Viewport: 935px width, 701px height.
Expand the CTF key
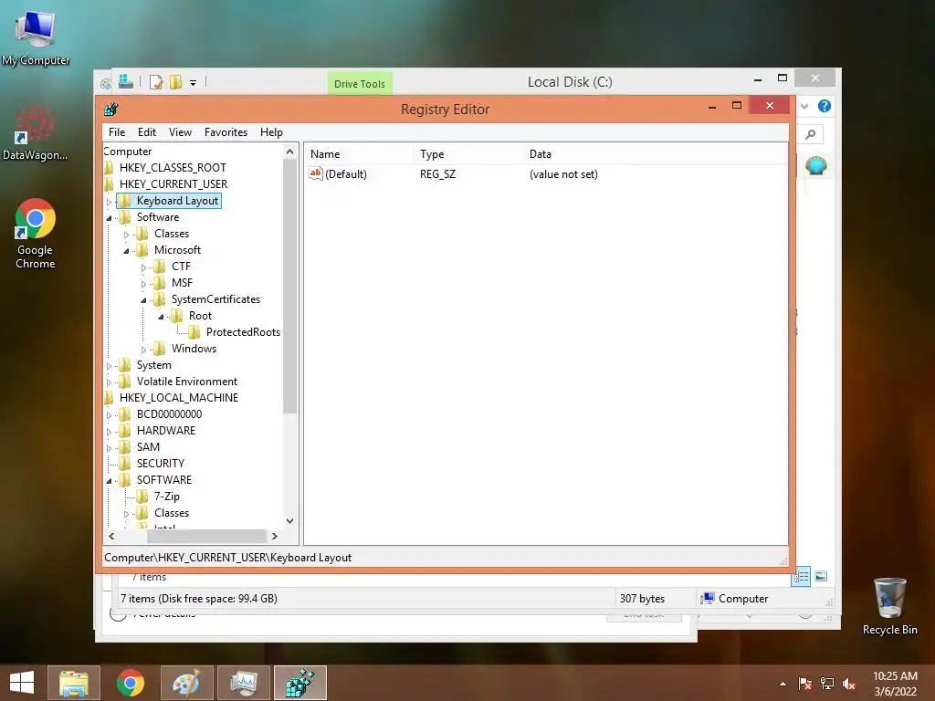pos(143,267)
